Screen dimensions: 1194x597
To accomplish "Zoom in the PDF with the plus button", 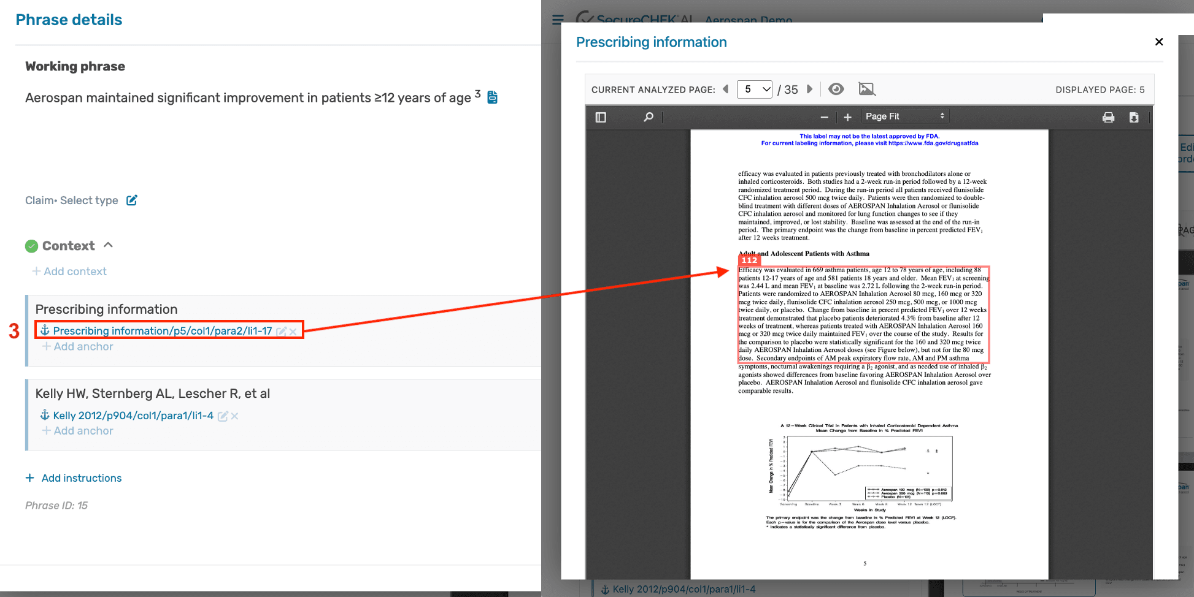I will coord(848,117).
